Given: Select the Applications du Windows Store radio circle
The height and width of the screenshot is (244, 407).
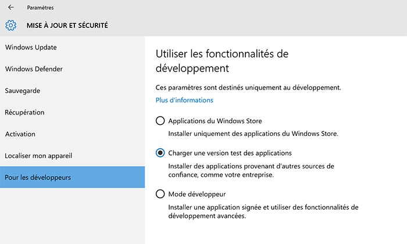Looking at the screenshot, I should click(x=160, y=121).
